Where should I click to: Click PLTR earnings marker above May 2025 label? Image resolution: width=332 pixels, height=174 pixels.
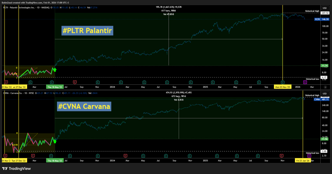point(236,82)
